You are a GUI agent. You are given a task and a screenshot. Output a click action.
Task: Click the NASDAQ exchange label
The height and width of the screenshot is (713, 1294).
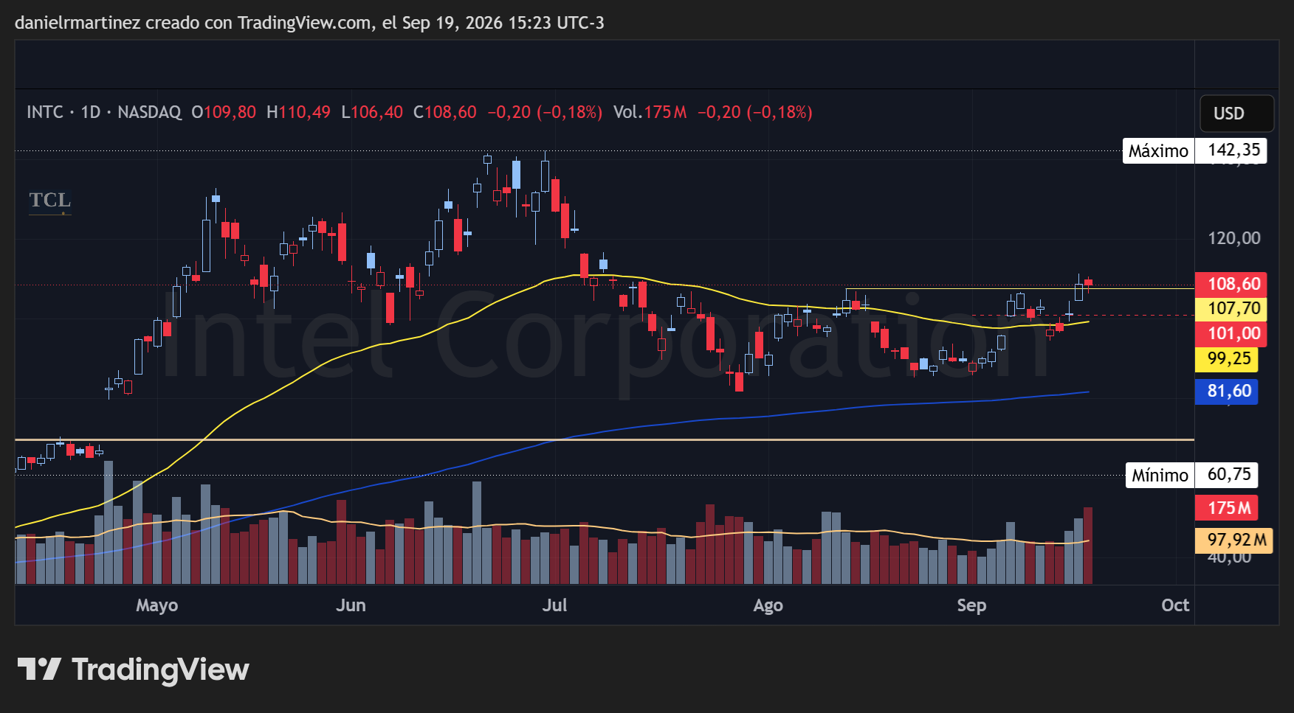[149, 112]
